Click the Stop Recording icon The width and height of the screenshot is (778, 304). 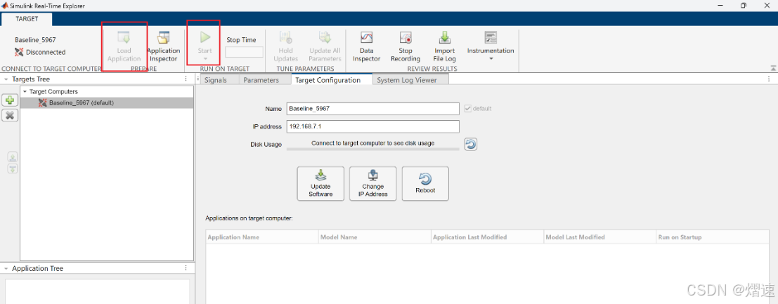406,37
